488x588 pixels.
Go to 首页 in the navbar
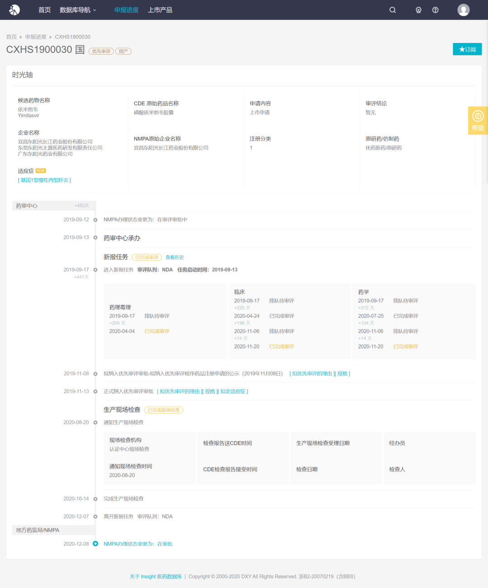[x=45, y=10]
